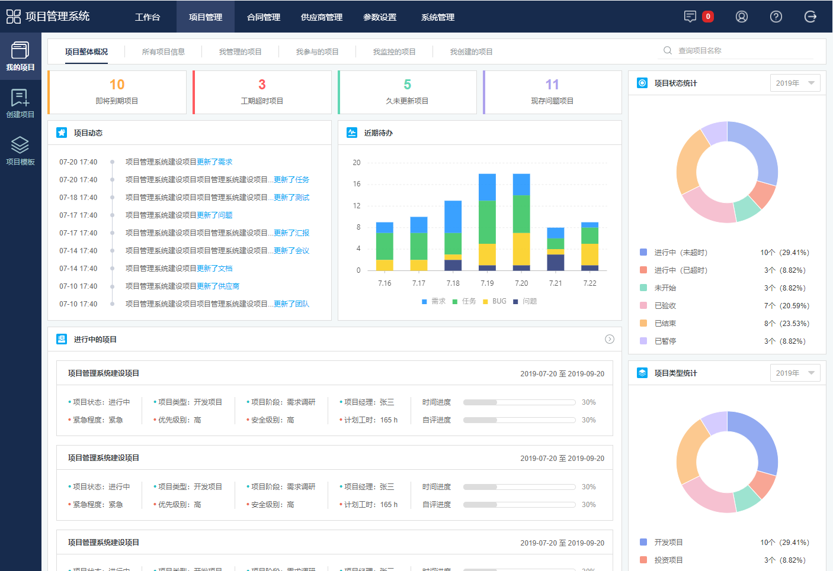Click the 项目动态 panel star icon

[x=62, y=133]
